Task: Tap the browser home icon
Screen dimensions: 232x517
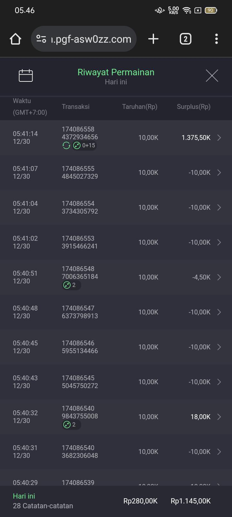Action: click(x=15, y=39)
